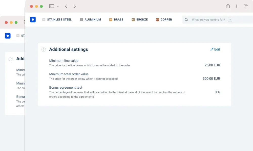Open the STAINLESS STEEL category
This screenshot has height=151, width=253.
click(59, 19)
